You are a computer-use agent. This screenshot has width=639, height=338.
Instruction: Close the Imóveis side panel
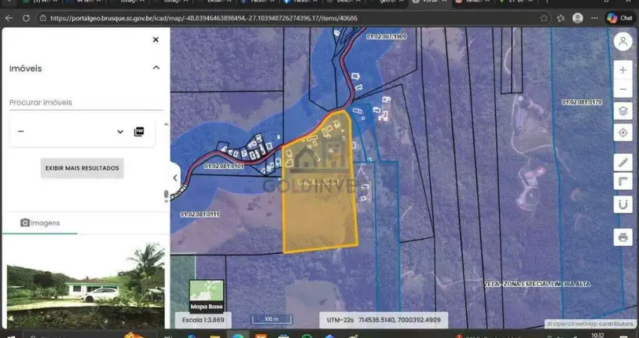coord(156,40)
